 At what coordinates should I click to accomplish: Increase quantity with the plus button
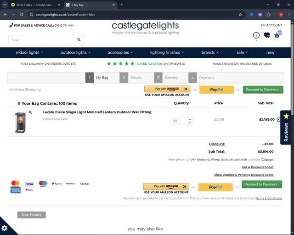coord(190,119)
